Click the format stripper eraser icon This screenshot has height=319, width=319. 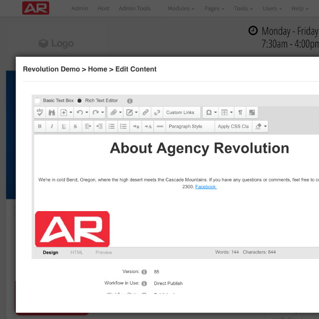click(258, 126)
